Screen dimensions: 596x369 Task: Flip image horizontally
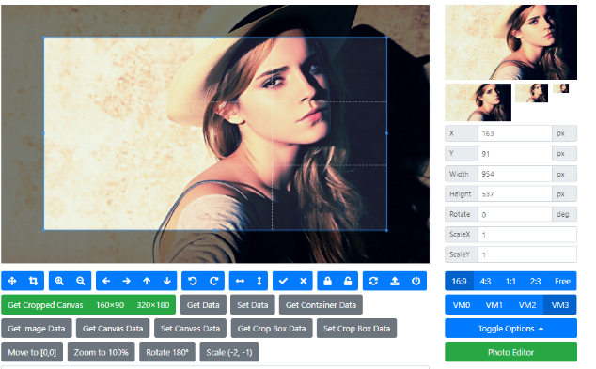240,281
